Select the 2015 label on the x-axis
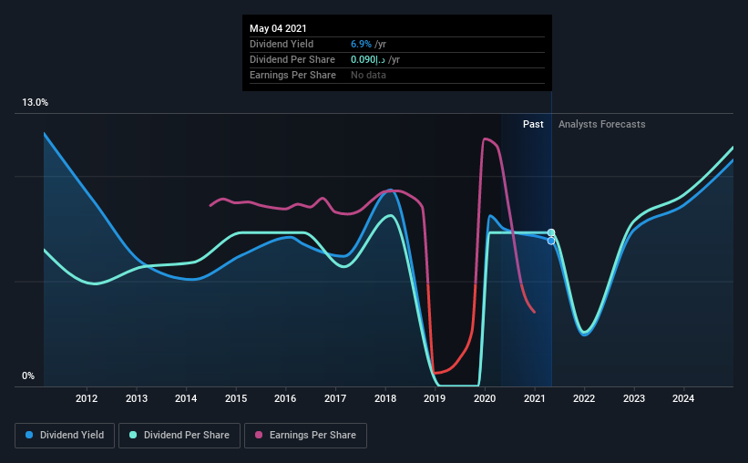The width and height of the screenshot is (748, 463). pyautogui.click(x=236, y=398)
